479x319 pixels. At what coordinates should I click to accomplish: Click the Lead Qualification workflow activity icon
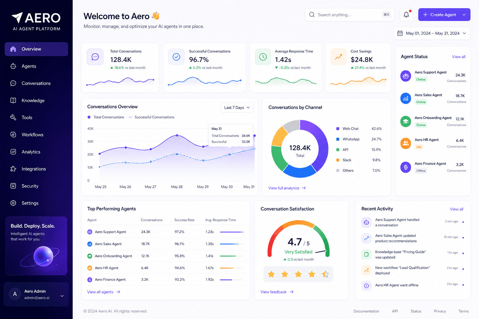click(x=366, y=270)
